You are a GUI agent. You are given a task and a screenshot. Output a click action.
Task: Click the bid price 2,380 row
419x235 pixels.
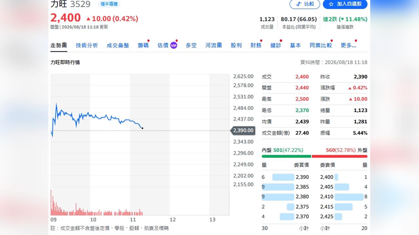click(285, 197)
